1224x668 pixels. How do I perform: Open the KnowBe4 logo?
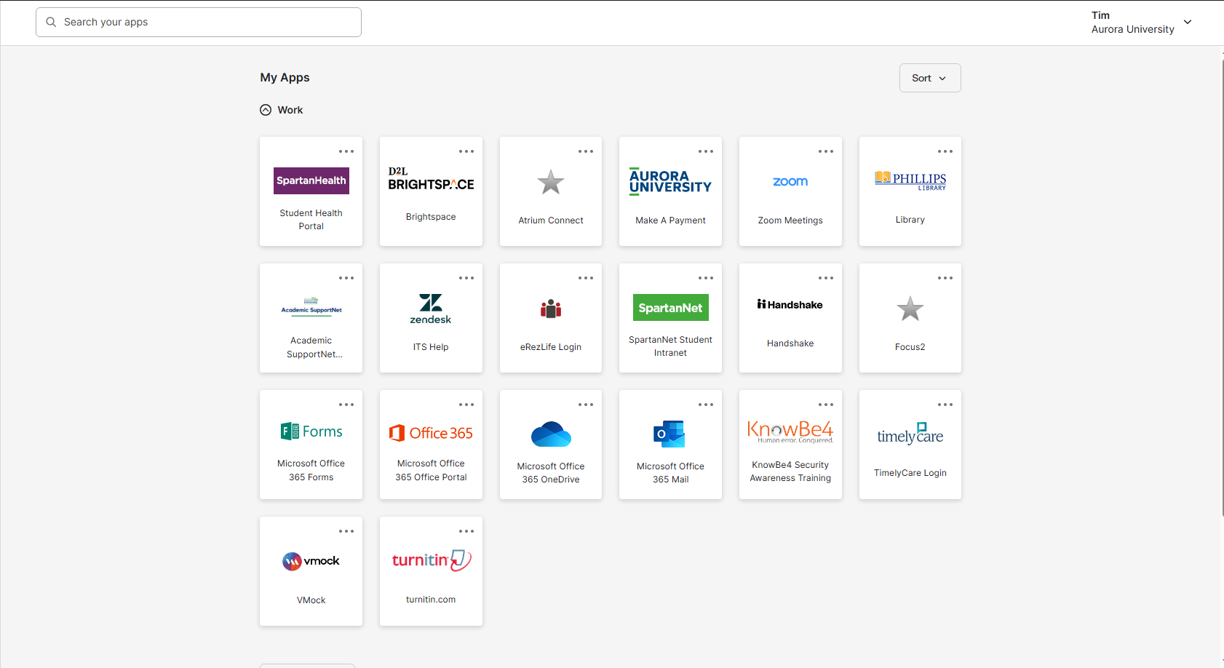[790, 432]
